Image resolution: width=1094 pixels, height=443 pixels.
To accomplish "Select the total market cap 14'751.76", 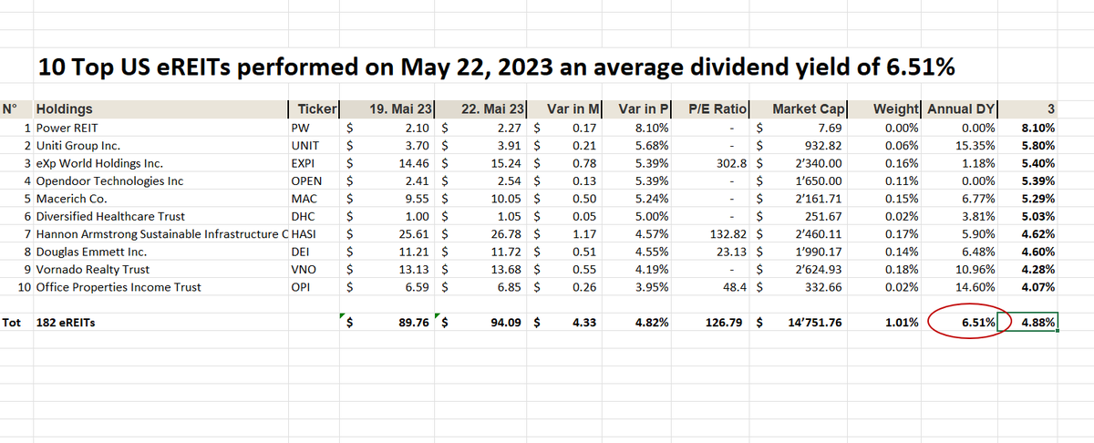I will pos(800,322).
